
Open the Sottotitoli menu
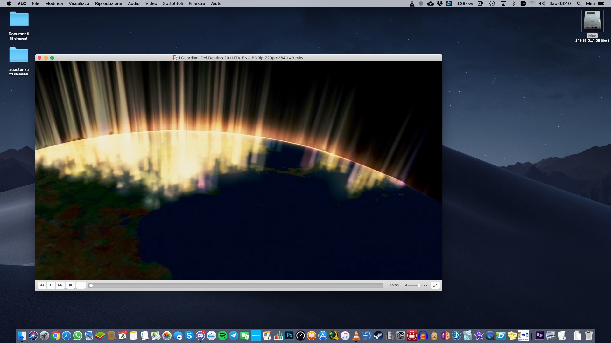click(173, 3)
